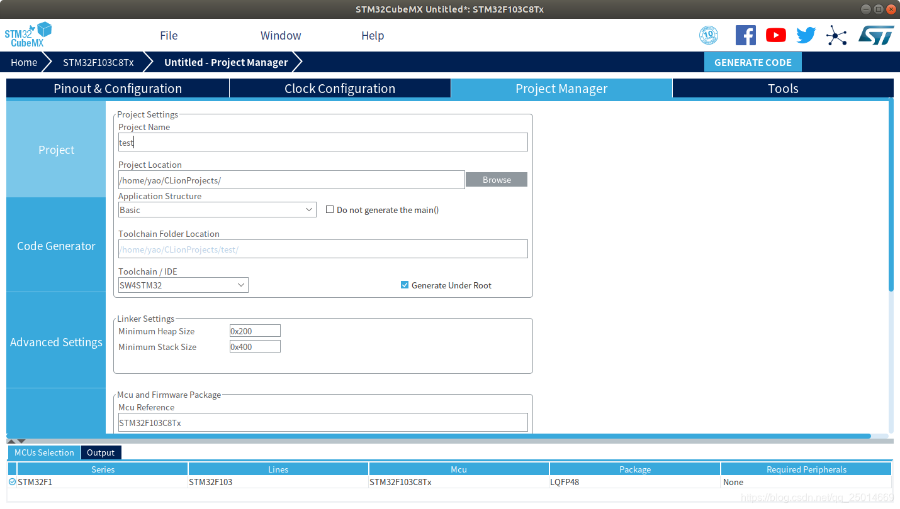Open the Twitter bird icon
The height and width of the screenshot is (509, 900).
click(806, 35)
